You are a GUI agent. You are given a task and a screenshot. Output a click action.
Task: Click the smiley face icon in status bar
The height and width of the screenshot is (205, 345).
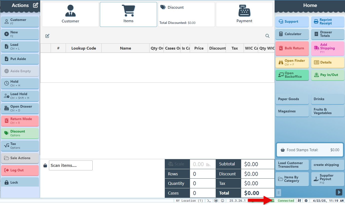coord(222,201)
